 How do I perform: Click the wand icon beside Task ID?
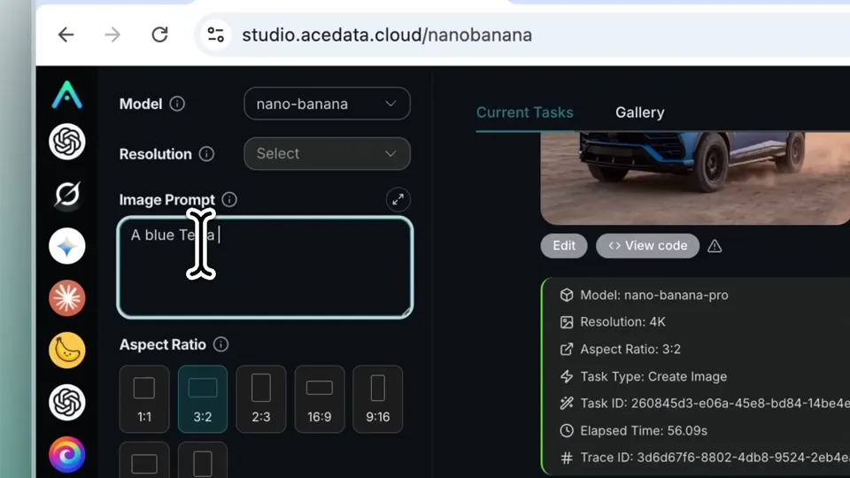click(x=567, y=404)
